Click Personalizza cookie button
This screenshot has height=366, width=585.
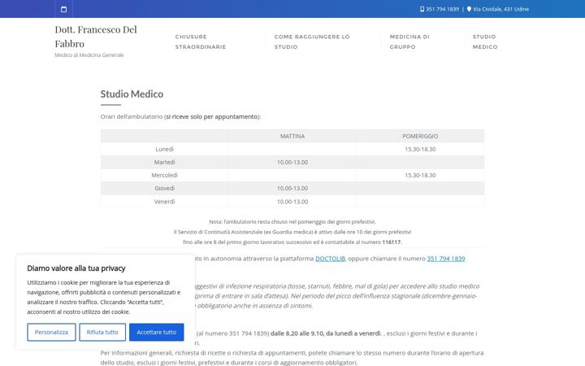click(51, 332)
